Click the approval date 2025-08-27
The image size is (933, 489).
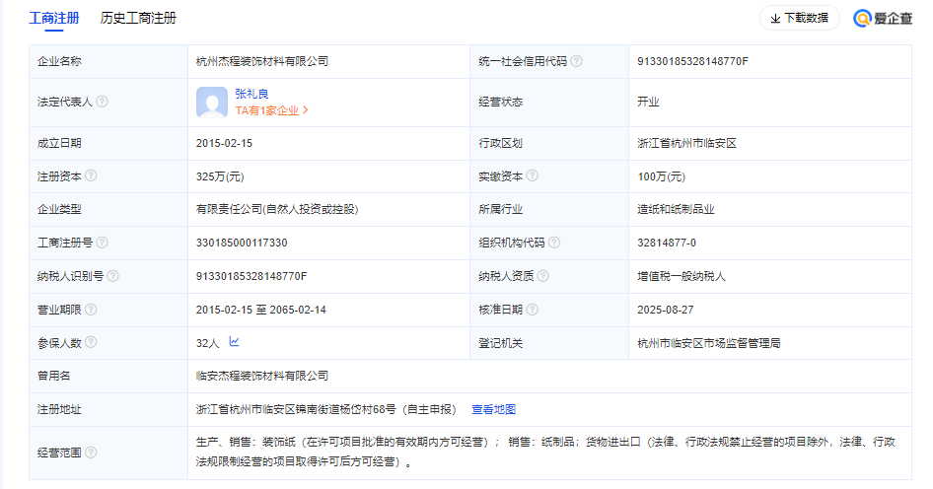coord(666,310)
